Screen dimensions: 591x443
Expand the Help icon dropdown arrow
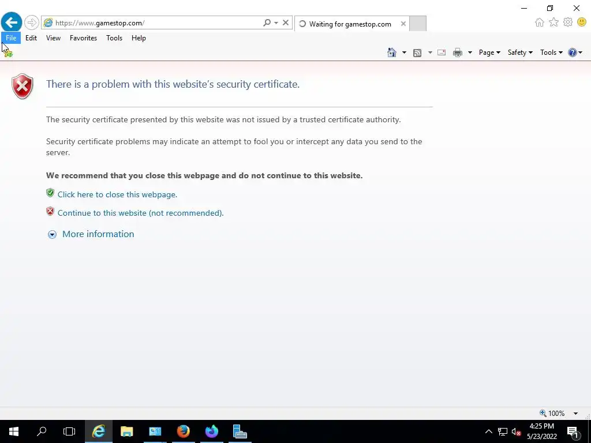(x=581, y=52)
